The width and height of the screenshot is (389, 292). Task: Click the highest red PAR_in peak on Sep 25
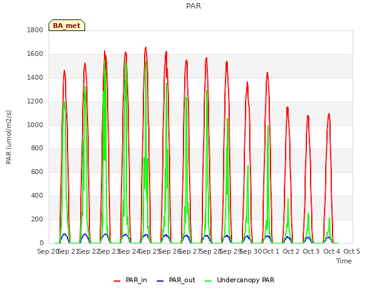click(x=146, y=47)
